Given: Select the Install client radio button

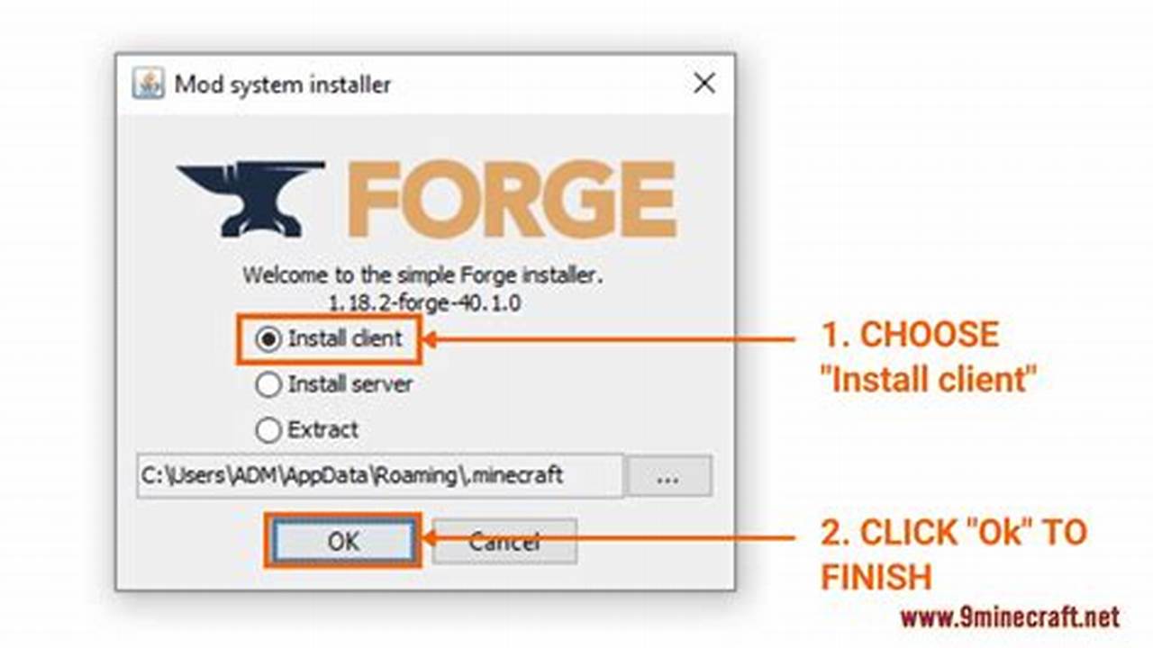Looking at the screenshot, I should tap(268, 340).
